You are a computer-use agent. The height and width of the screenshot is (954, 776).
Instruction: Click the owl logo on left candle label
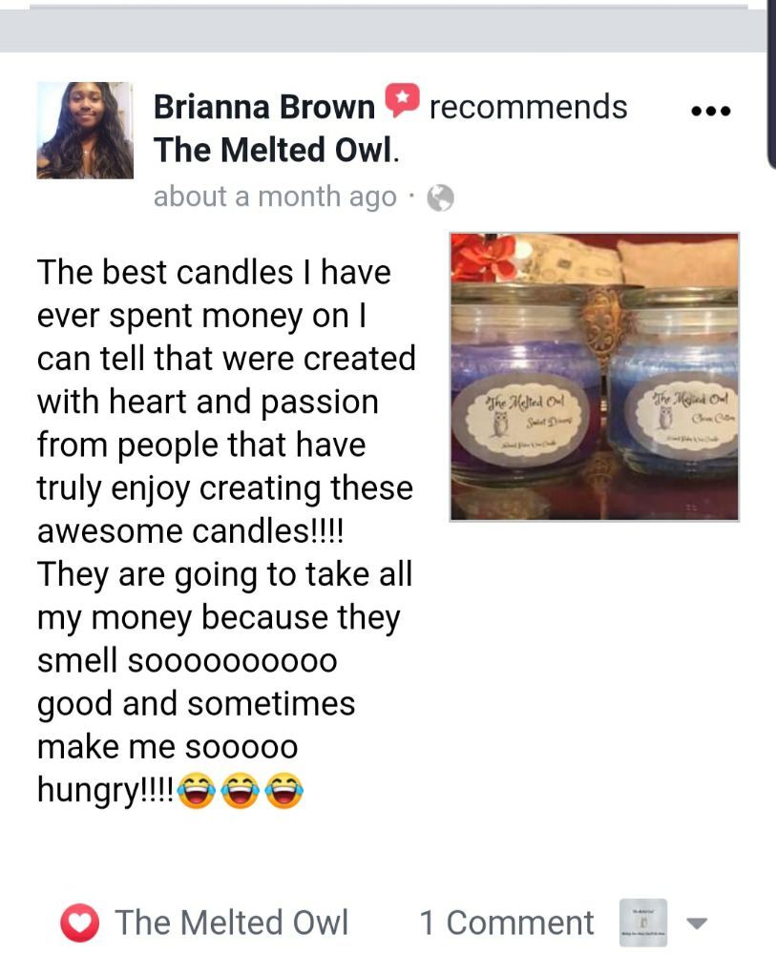tap(500, 424)
